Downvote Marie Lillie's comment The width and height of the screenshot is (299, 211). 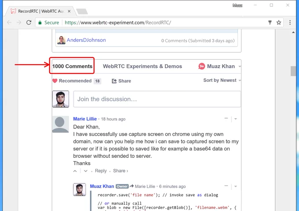pyautogui.click(x=86, y=171)
